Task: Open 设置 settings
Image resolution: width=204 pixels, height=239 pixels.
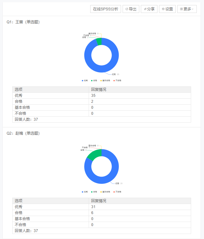Action: (x=167, y=9)
